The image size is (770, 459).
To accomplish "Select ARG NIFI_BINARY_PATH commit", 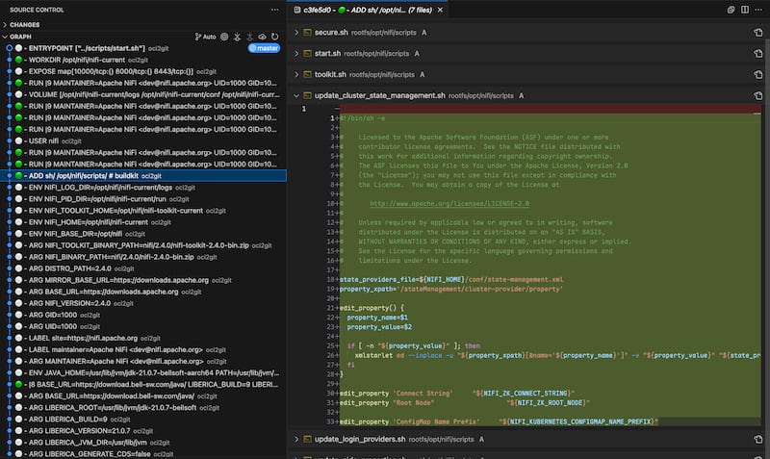I will click(142, 257).
